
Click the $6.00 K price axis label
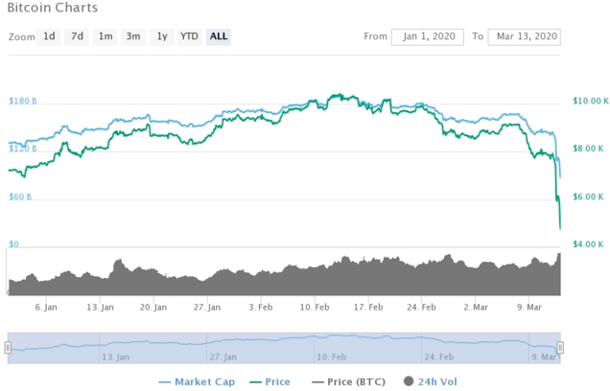(x=588, y=196)
